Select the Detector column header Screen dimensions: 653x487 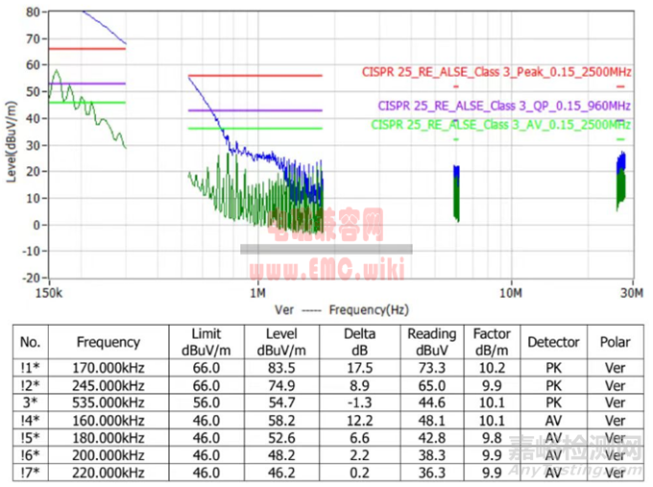click(553, 342)
